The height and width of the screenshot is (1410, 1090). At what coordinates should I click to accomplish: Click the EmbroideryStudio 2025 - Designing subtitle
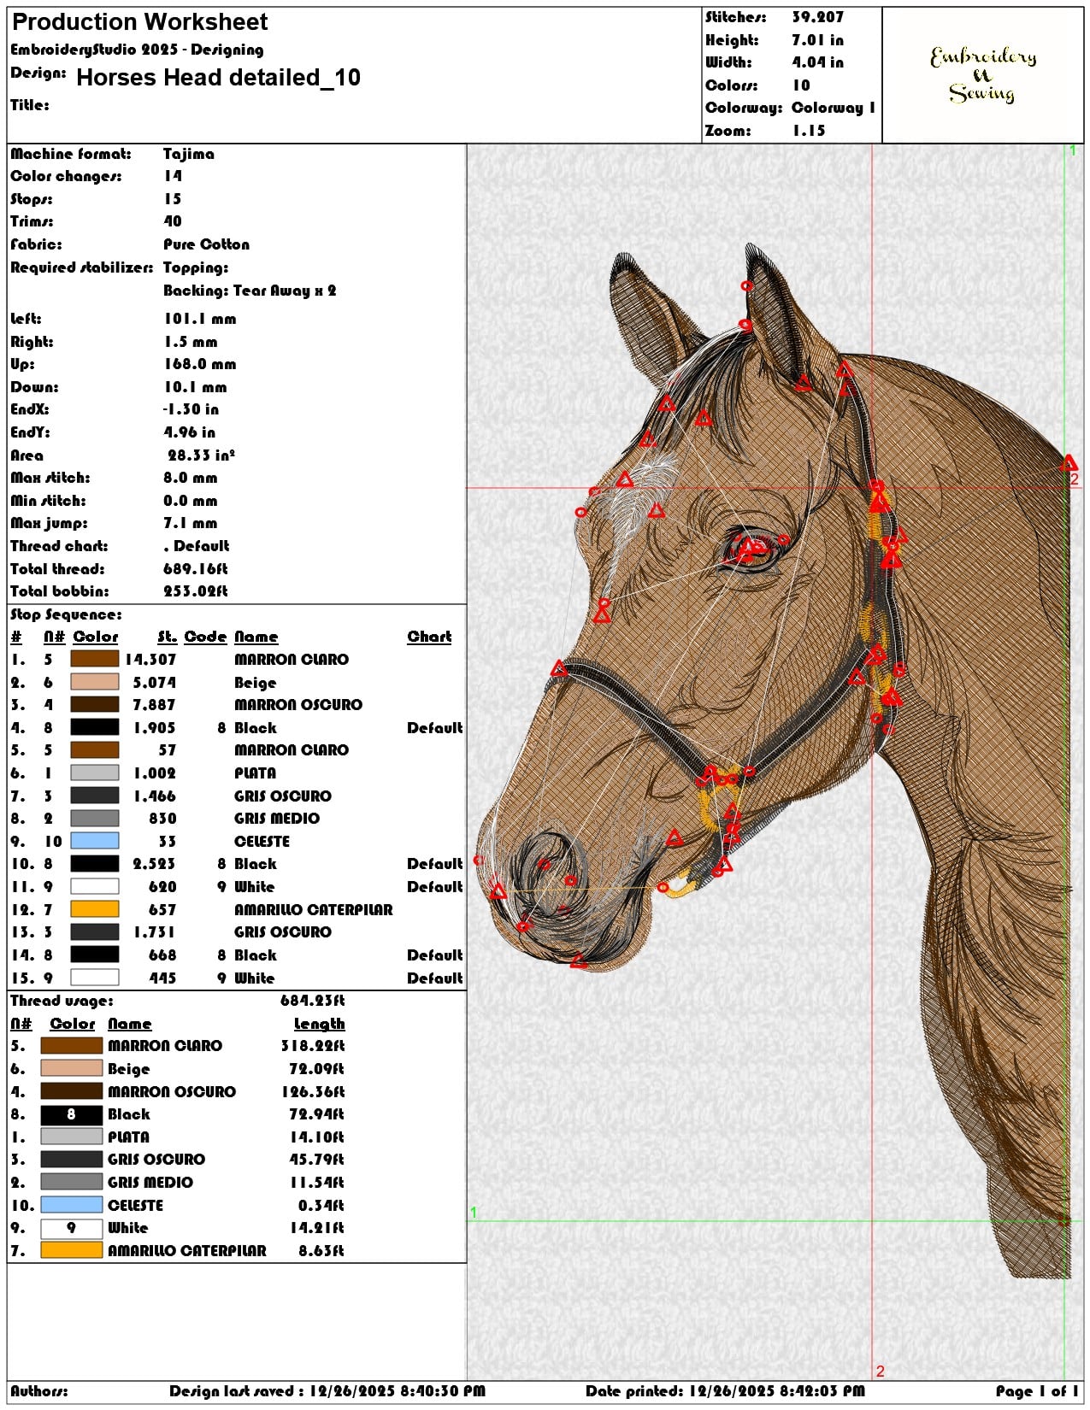137,50
